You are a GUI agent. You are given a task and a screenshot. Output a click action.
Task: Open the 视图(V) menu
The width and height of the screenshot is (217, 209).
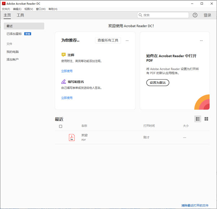(29, 9)
